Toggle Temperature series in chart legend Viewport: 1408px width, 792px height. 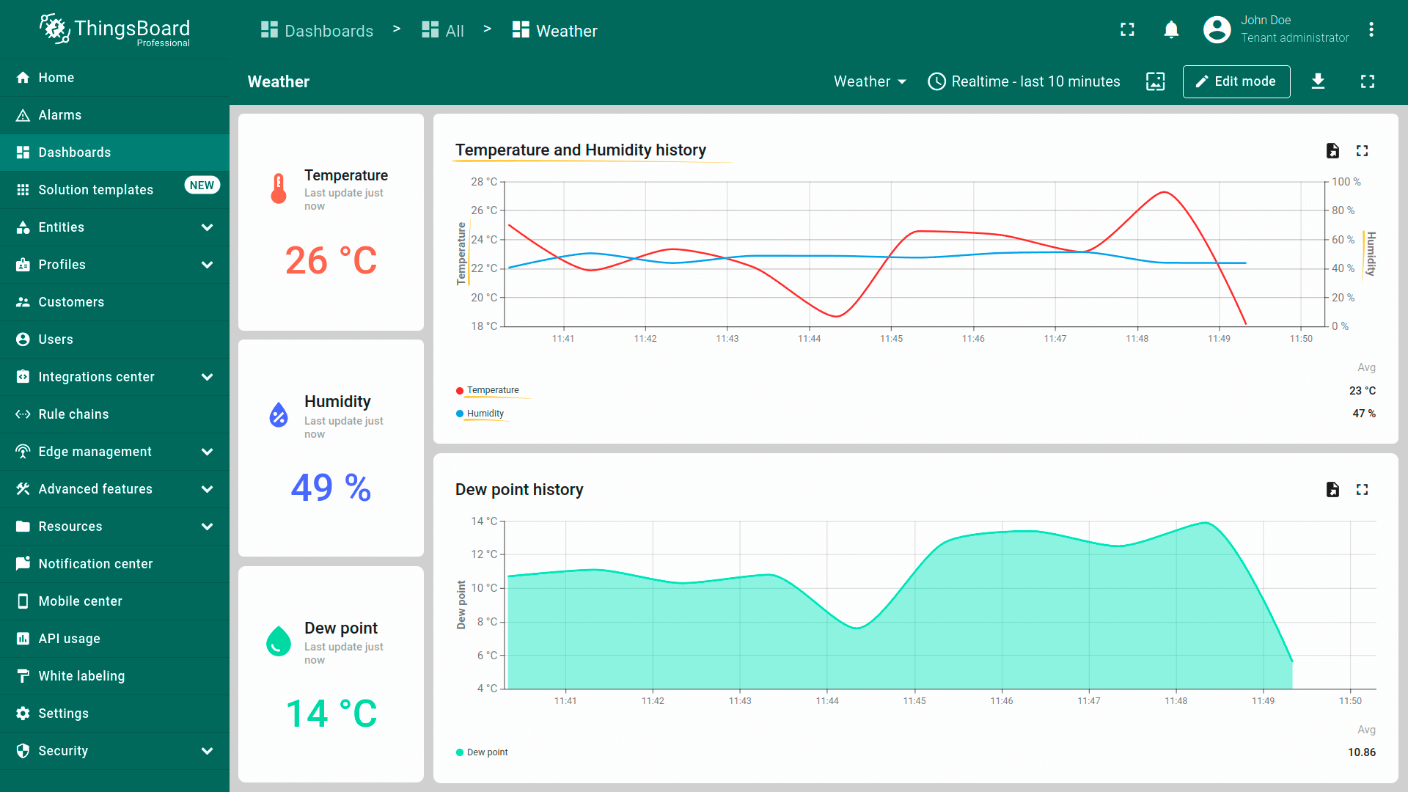(x=492, y=390)
